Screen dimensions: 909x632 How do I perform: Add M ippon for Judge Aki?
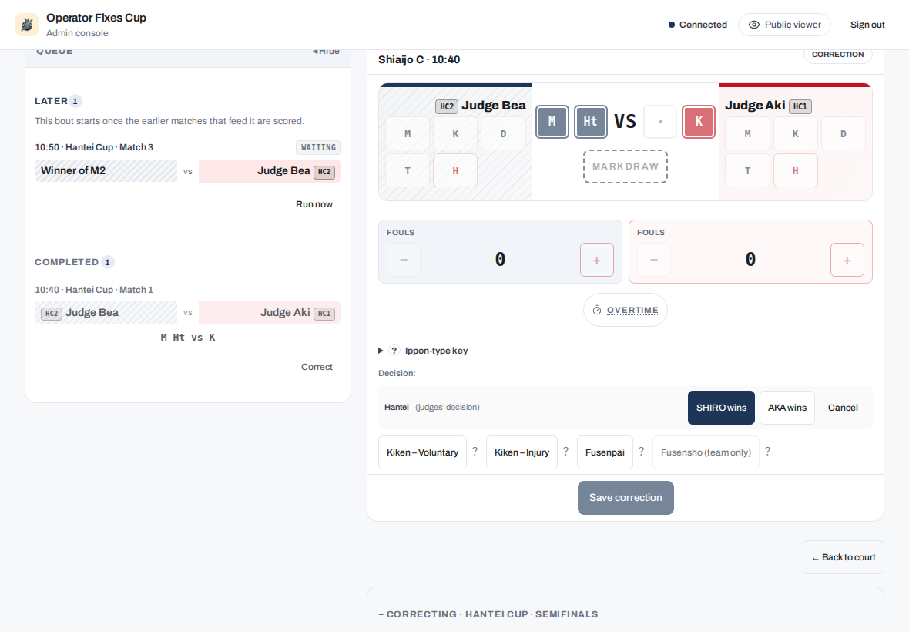point(747,133)
